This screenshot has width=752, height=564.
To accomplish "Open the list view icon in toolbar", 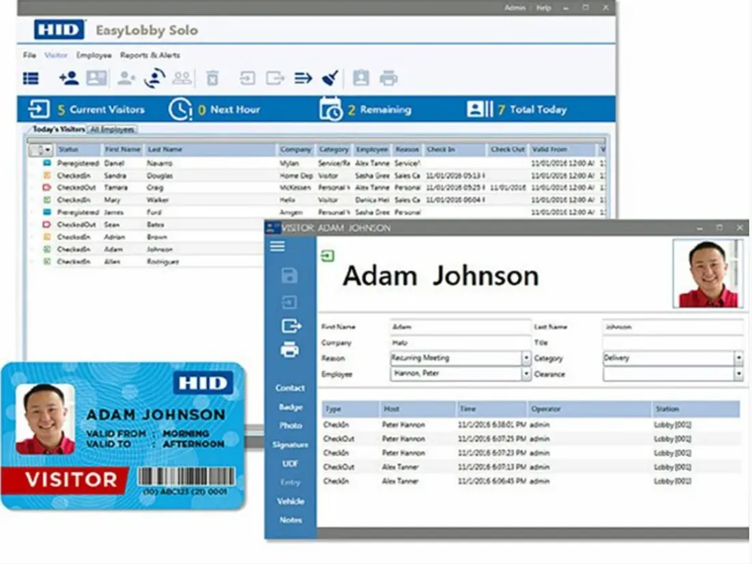I will click(x=31, y=78).
